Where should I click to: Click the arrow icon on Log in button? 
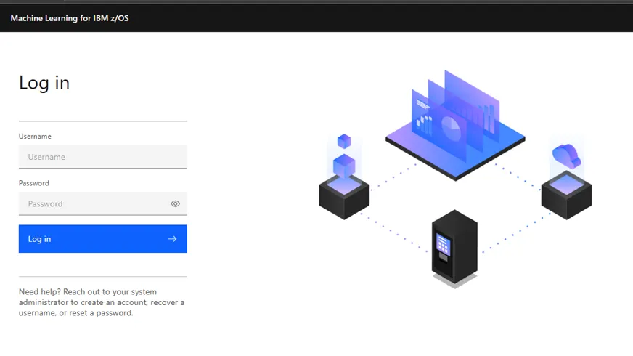click(x=172, y=239)
